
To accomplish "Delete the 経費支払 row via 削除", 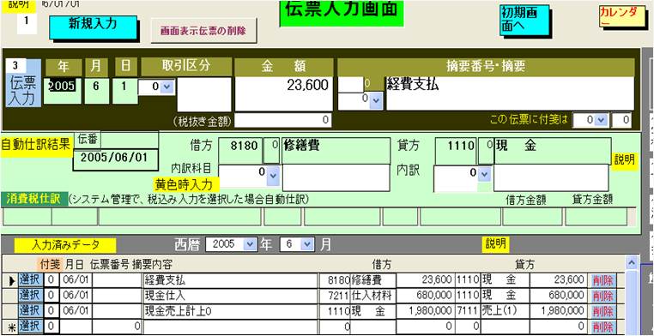I will [x=603, y=280].
